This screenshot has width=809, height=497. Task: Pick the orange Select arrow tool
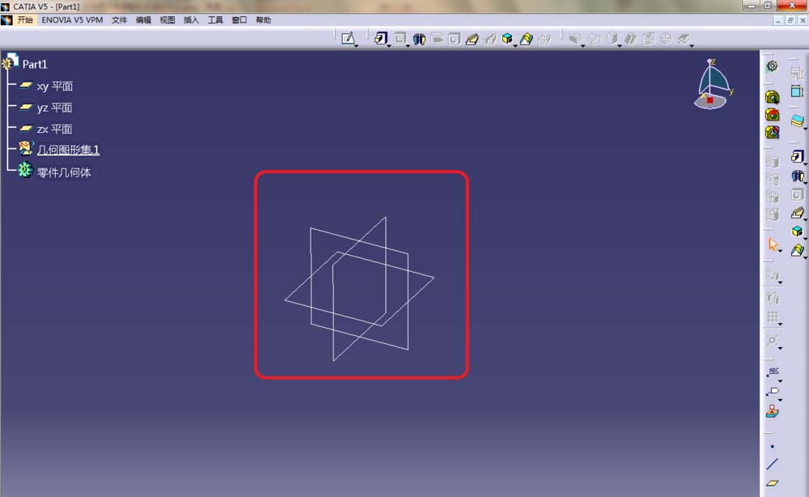coord(773,244)
